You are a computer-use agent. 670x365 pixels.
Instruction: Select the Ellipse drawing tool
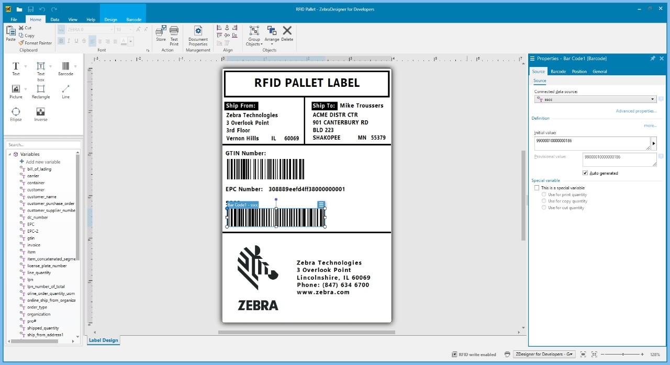click(x=16, y=113)
